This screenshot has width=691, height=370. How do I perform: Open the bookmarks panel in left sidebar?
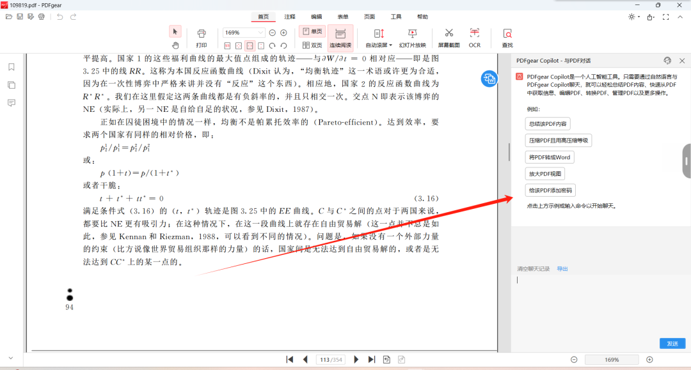tap(12, 67)
